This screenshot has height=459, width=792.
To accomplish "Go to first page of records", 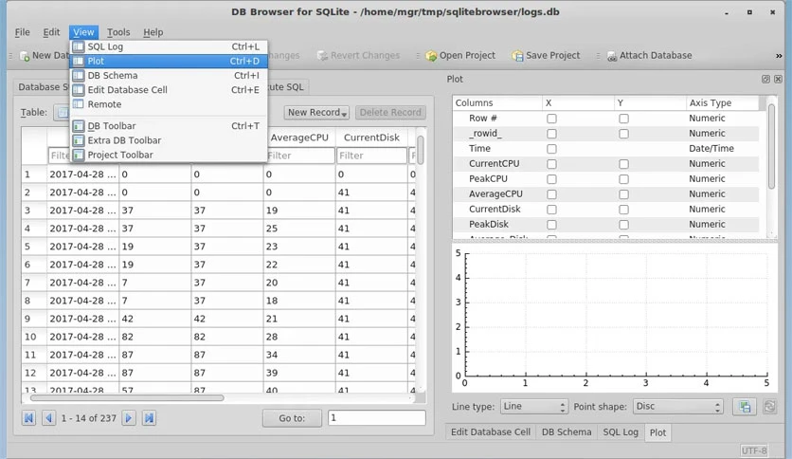I will click(x=28, y=418).
